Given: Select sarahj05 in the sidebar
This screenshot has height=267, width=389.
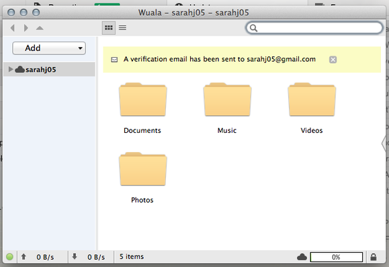Looking at the screenshot, I should click(x=49, y=69).
